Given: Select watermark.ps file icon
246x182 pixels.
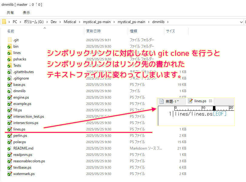Looking at the screenshot, I should 10,174.
